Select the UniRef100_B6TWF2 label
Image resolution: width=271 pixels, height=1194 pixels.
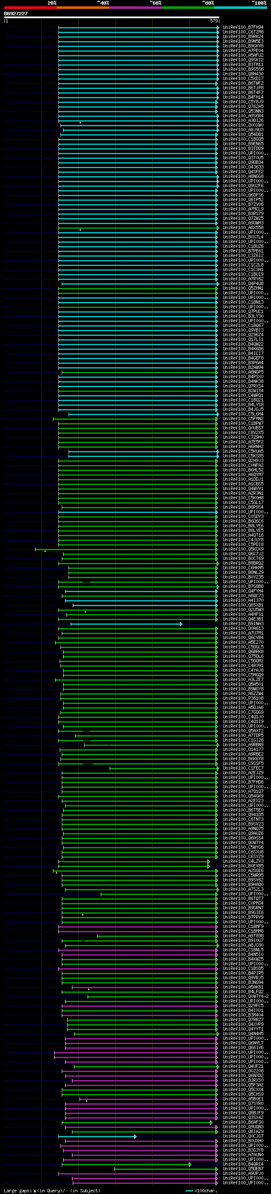pos(243,83)
